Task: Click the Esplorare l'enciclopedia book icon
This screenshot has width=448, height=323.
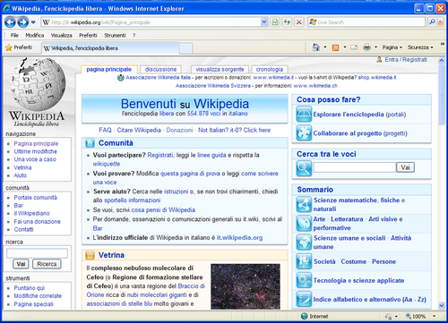Action: pyautogui.click(x=304, y=114)
